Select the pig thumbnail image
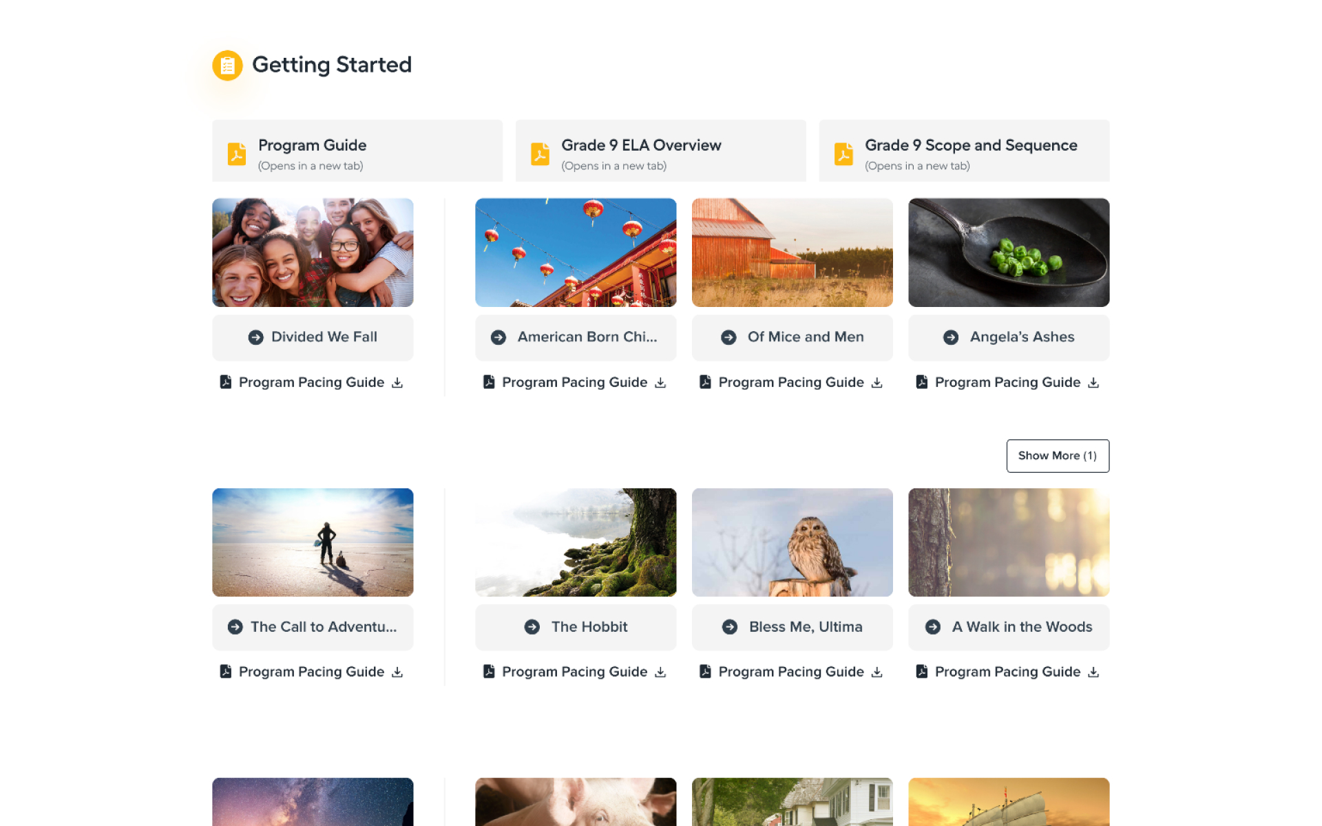The height and width of the screenshot is (826, 1322). (x=576, y=802)
